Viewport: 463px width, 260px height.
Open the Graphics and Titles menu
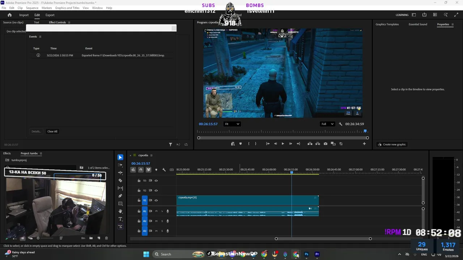(67, 8)
